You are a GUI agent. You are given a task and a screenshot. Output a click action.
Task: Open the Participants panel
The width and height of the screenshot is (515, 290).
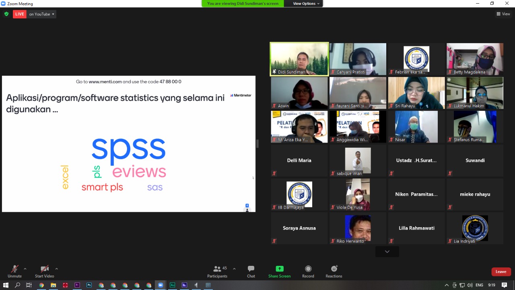click(217, 271)
